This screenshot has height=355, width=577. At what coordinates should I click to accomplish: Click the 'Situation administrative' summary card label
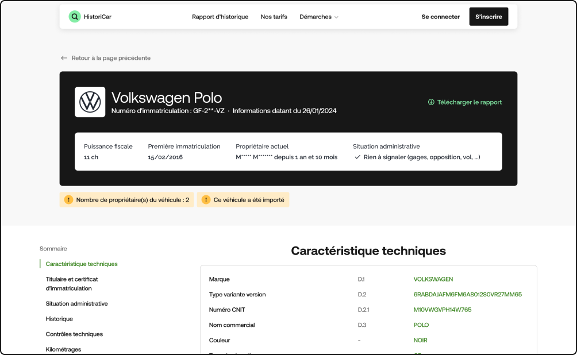point(386,146)
